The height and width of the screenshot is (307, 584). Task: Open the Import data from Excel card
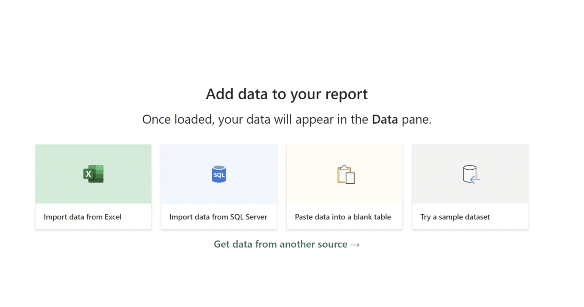[x=93, y=186]
